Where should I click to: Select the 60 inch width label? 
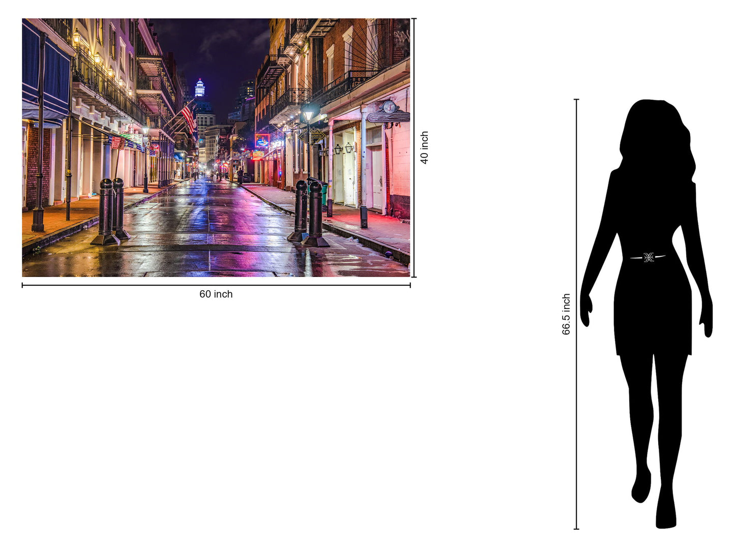tap(216, 294)
